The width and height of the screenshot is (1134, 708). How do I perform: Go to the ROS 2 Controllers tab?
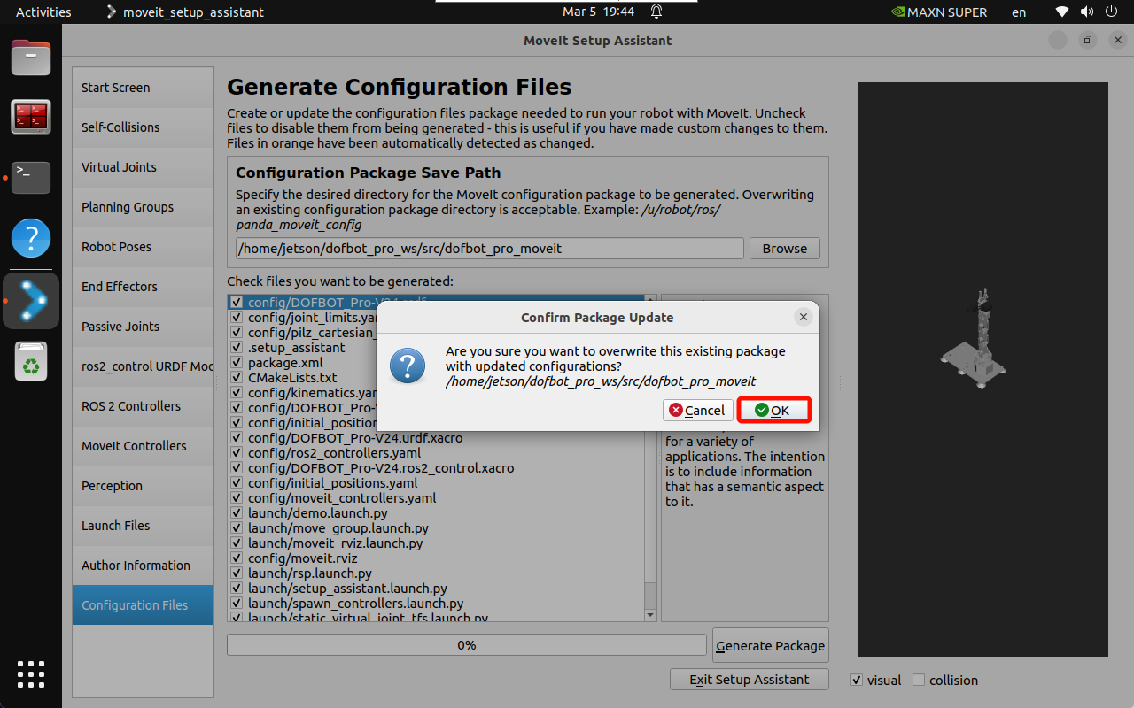[x=143, y=406]
